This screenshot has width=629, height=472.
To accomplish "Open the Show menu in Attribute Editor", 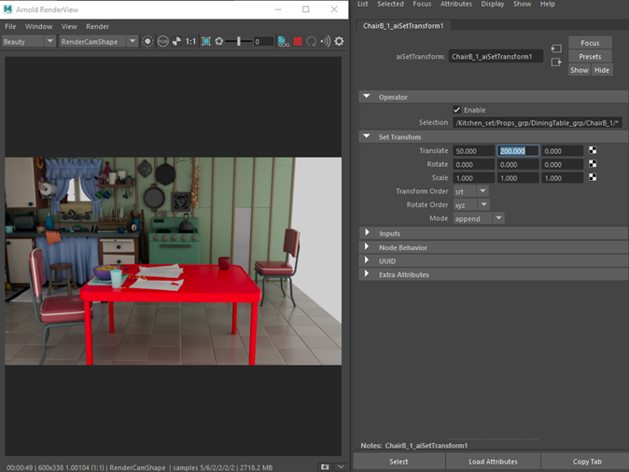I will pos(522,4).
